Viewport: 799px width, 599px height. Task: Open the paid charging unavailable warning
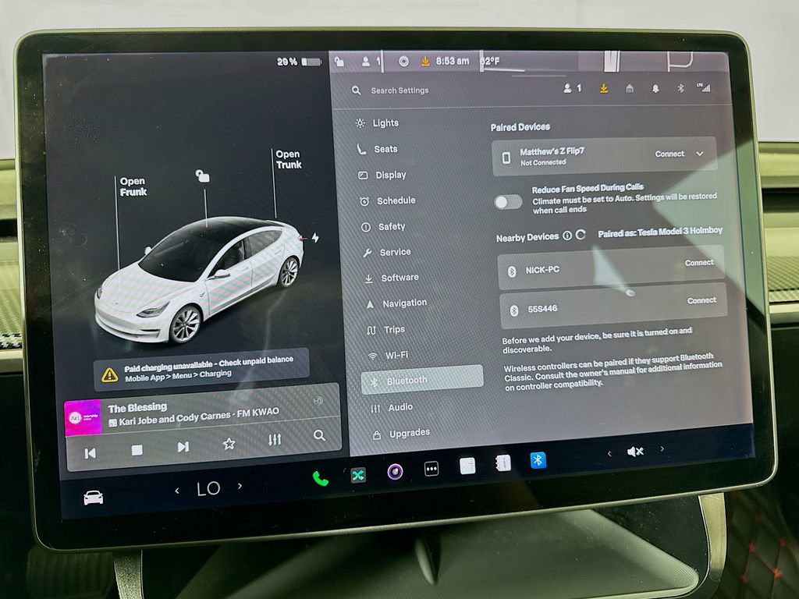click(x=201, y=369)
